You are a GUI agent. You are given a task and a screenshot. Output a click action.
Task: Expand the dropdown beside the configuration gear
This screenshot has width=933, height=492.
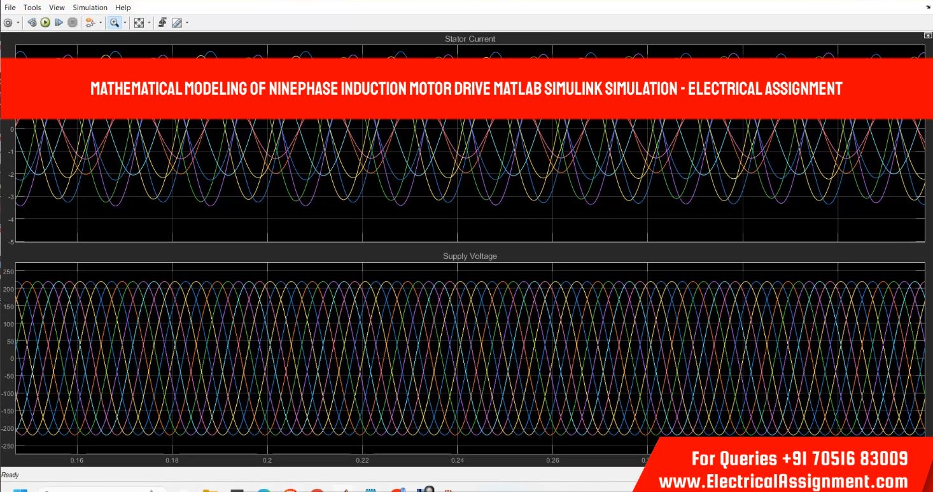[18, 23]
